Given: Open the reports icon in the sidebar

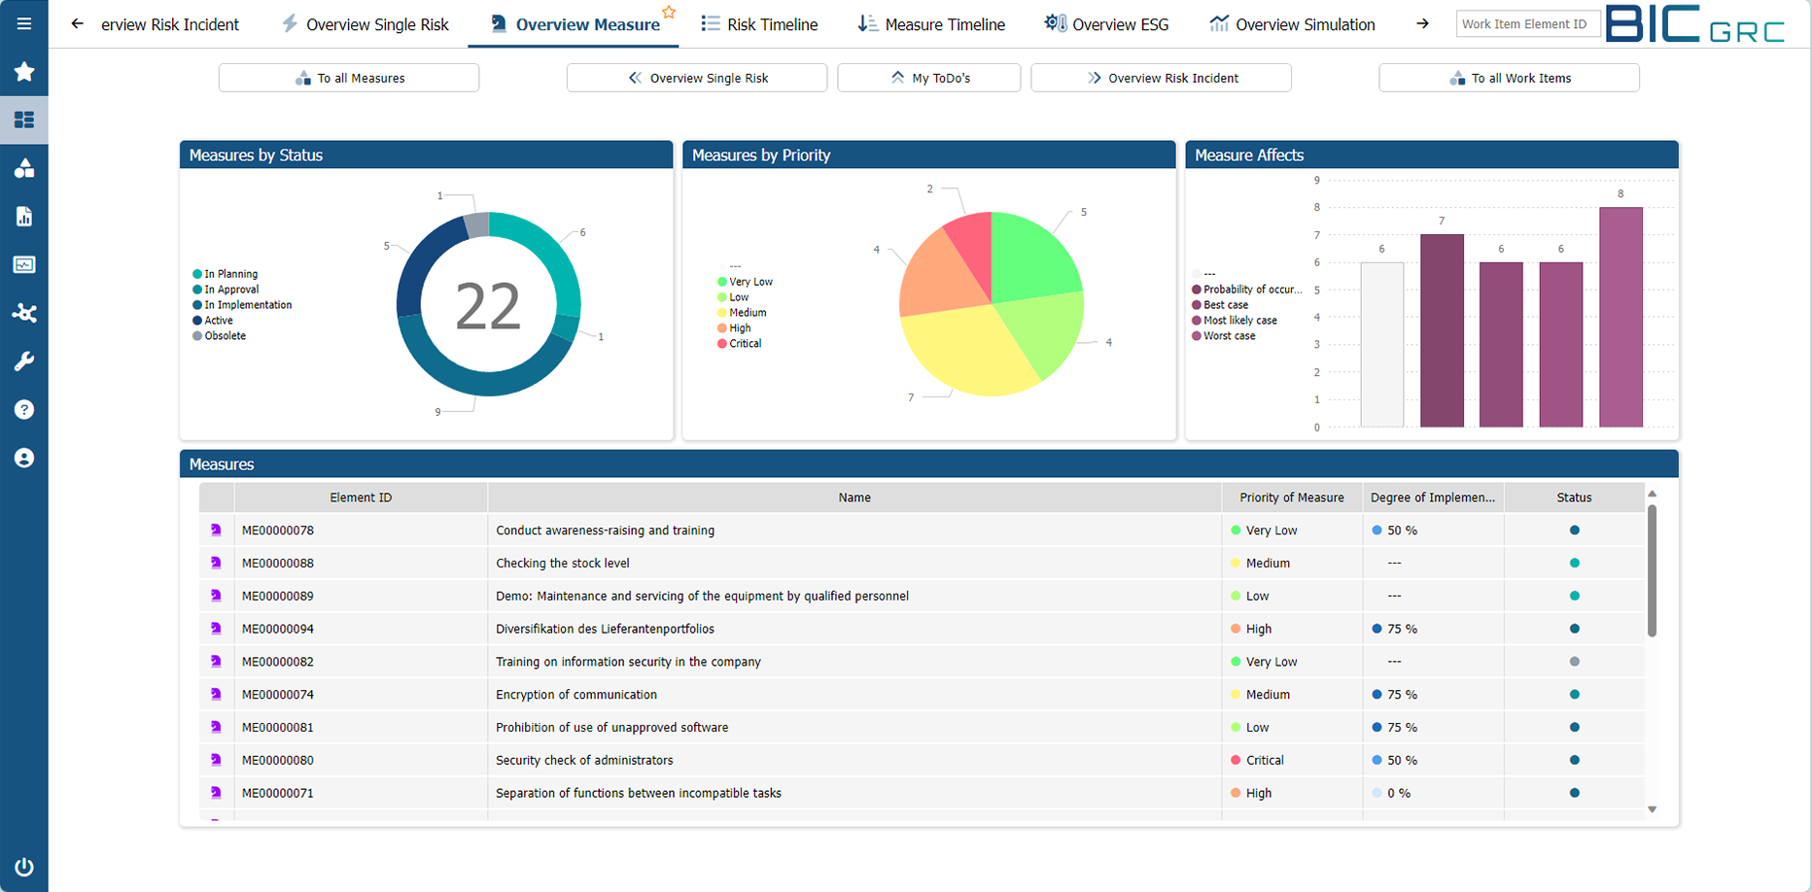Looking at the screenshot, I should coord(24,216).
